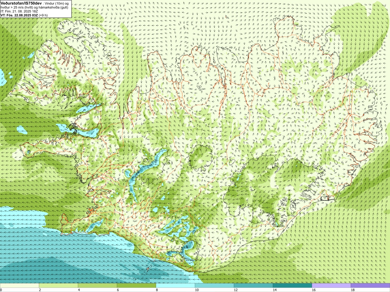The image size is (390, 292).
Task: Click the medium green 4–6 m/s legend swatch
Action: (x=97, y=286)
